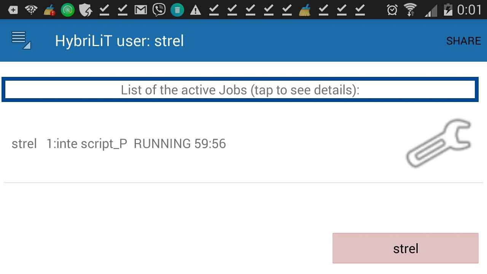Tap the first broom cleaner notification icon
The width and height of the screenshot is (487, 274).
click(49, 10)
